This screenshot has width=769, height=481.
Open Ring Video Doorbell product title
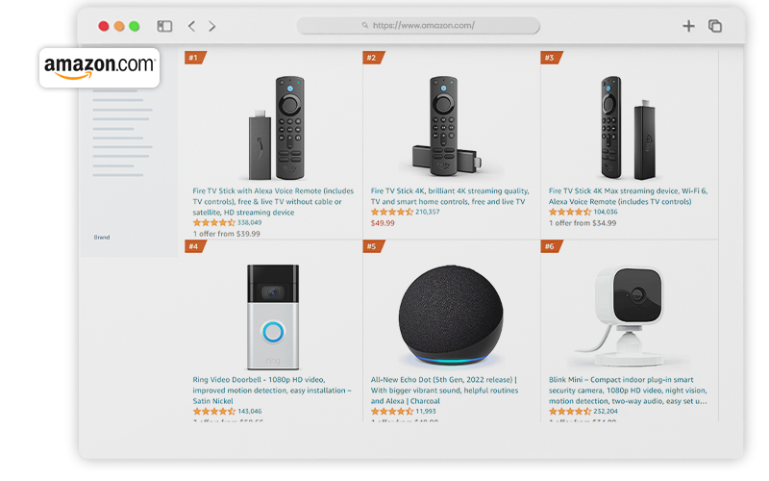272,391
